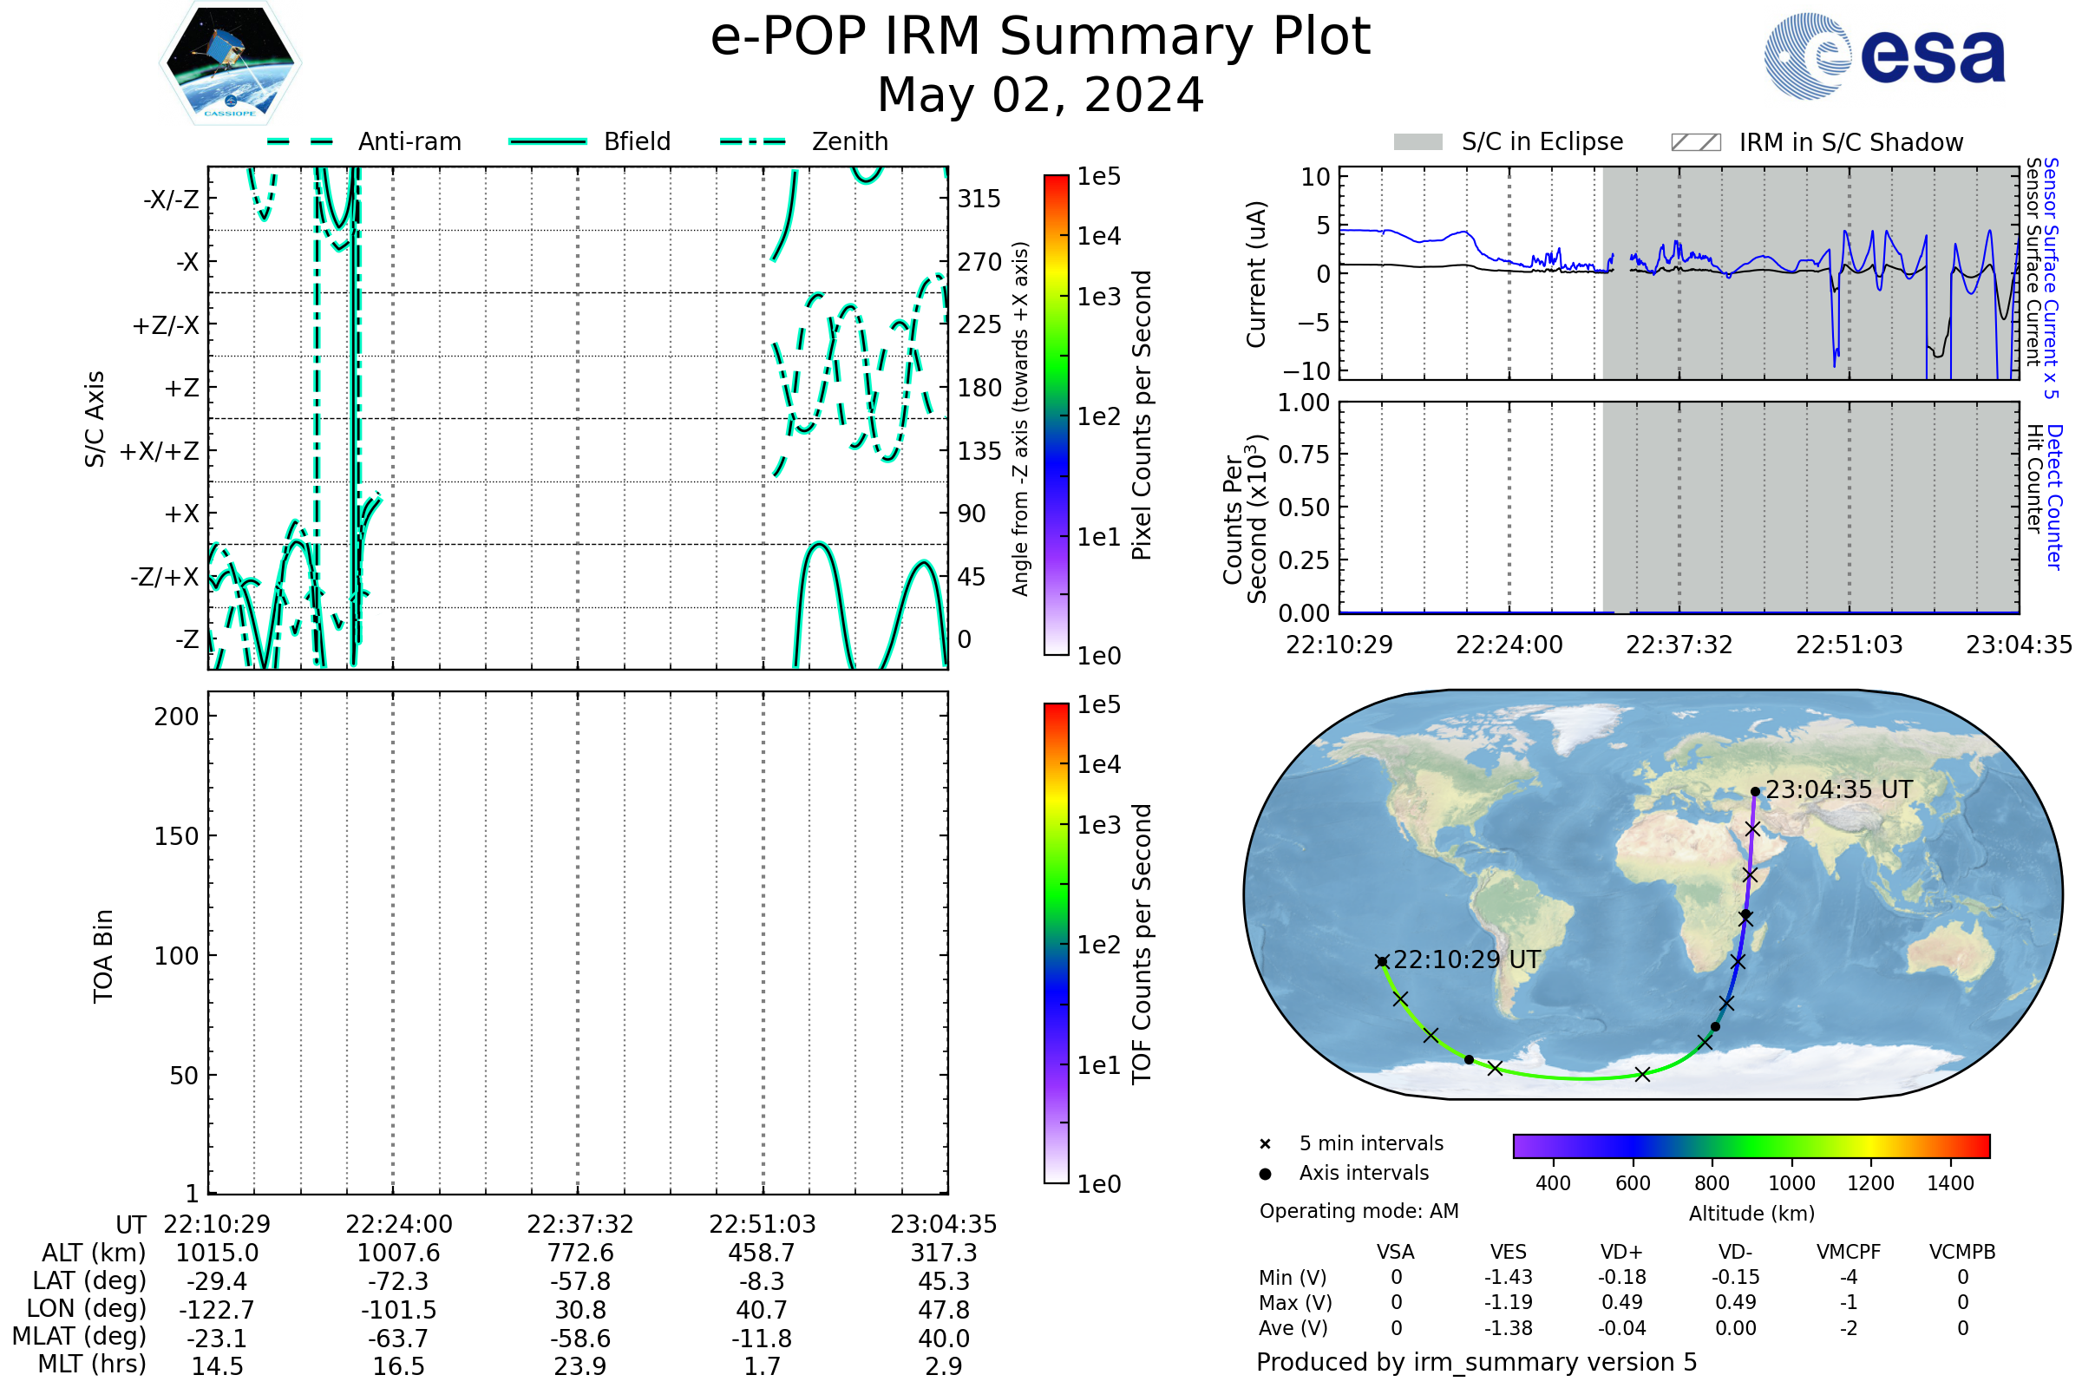This screenshot has width=2082, height=1388.
Task: Click the 23:04:35 UT track endpoint label
Action: [x=1838, y=789]
